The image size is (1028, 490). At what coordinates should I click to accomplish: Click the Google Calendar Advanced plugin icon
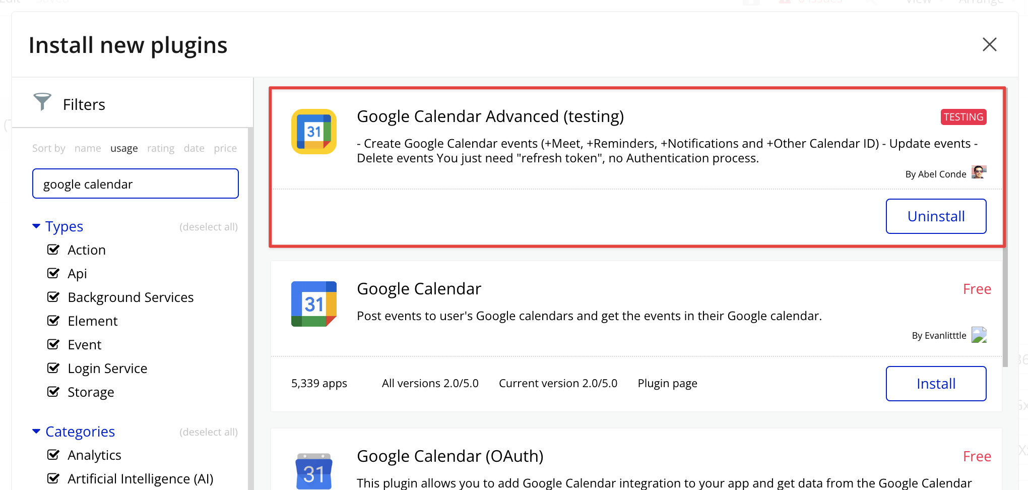click(313, 132)
